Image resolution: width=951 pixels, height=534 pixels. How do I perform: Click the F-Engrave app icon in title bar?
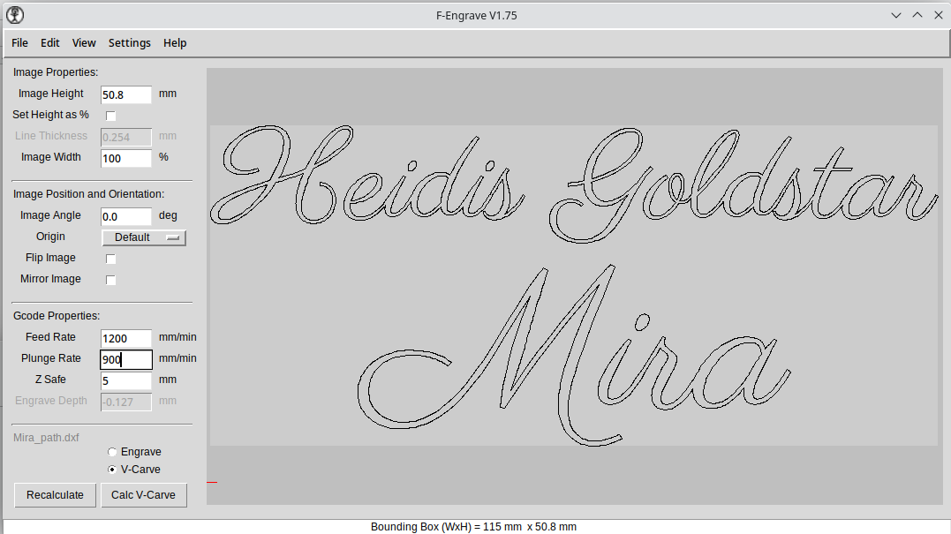click(x=15, y=15)
